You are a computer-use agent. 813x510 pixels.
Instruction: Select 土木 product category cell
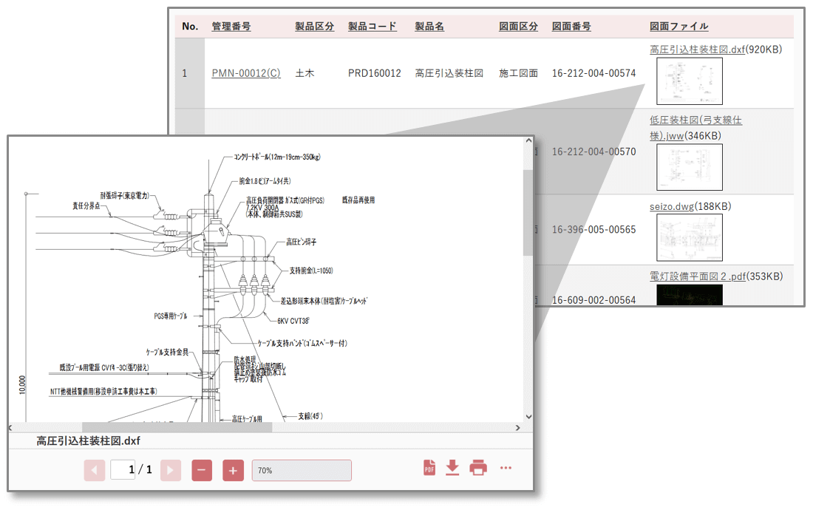pos(305,73)
